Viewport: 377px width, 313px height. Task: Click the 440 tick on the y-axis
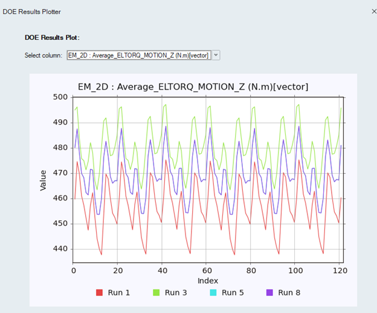point(60,249)
